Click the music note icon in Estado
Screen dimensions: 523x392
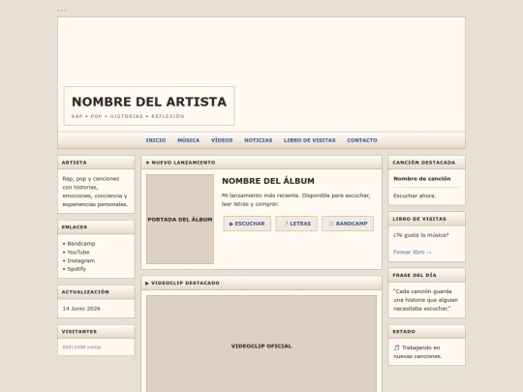click(x=396, y=347)
